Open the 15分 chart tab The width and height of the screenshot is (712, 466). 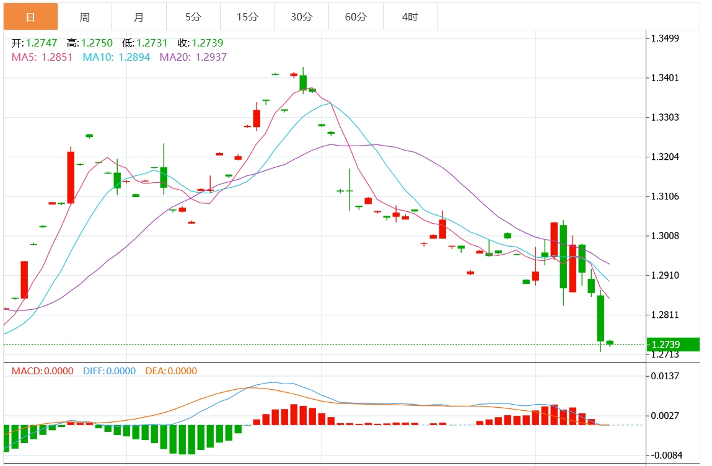coord(247,17)
